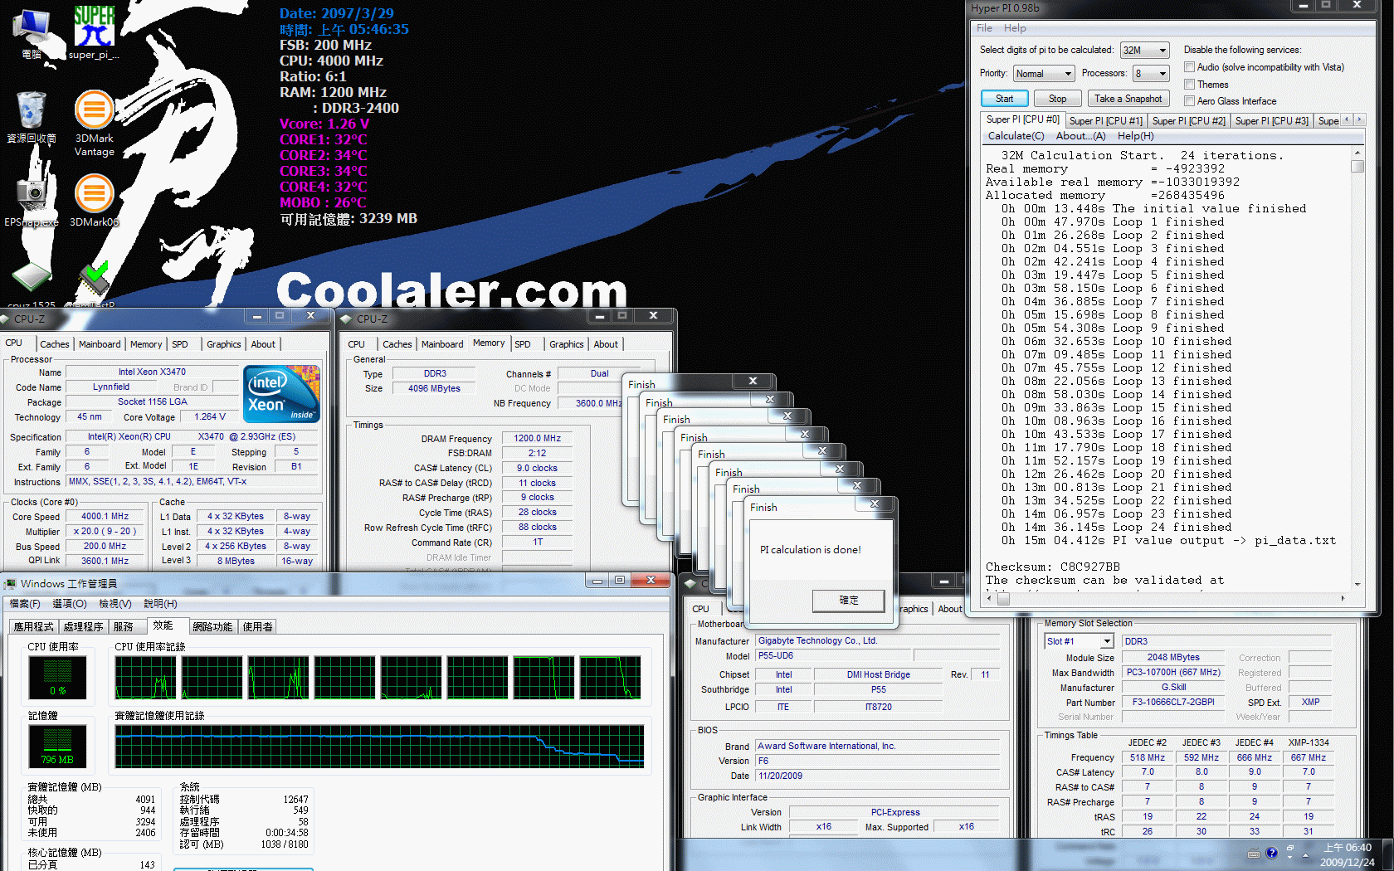Image resolution: width=1394 pixels, height=871 pixels.
Task: Confirm the PI calculation done dialog
Action: click(x=848, y=601)
